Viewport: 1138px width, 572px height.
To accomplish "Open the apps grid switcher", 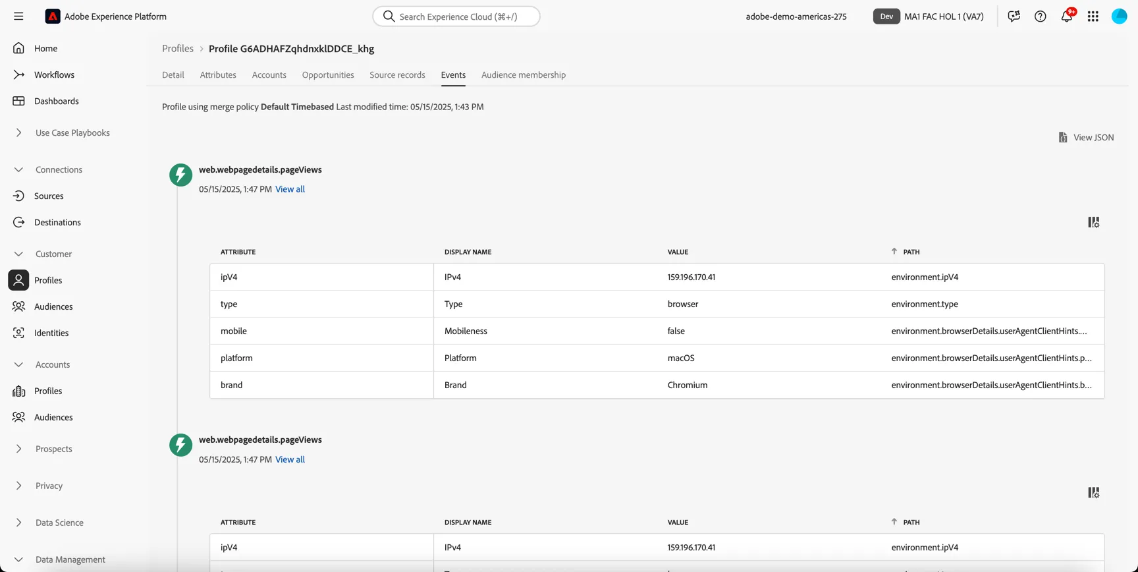I will [x=1093, y=16].
